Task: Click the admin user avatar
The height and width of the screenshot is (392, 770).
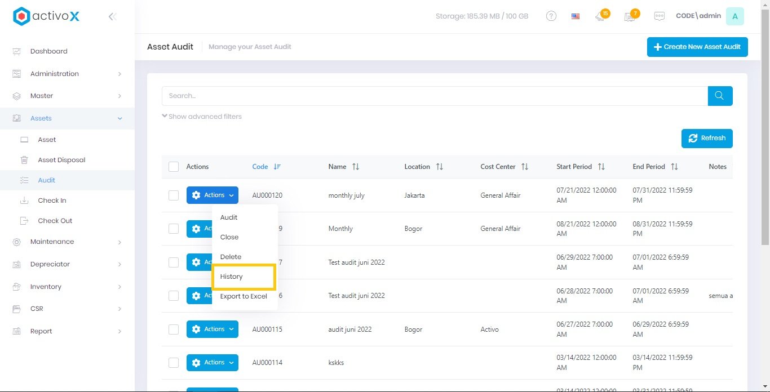Action: (x=734, y=16)
